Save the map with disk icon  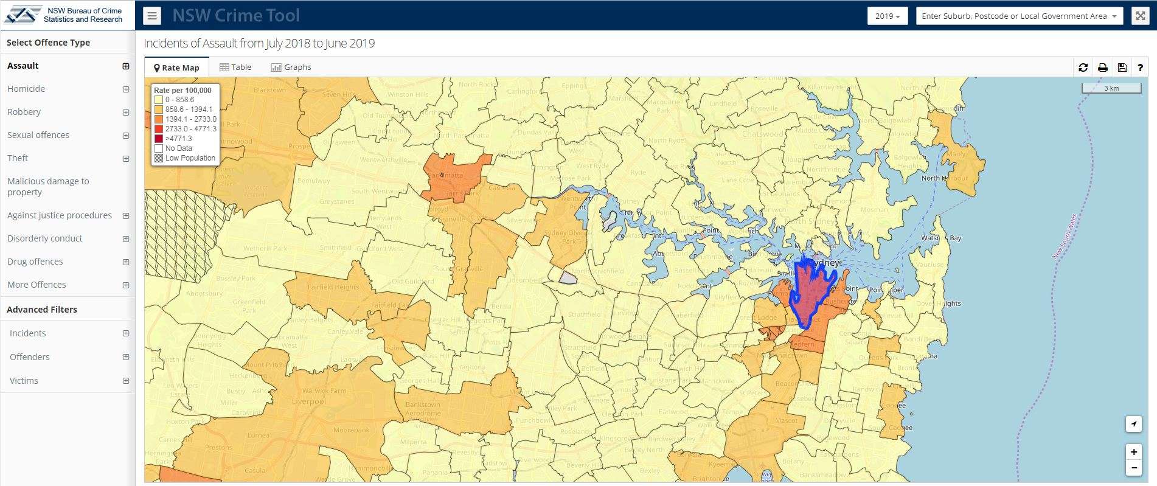point(1122,68)
